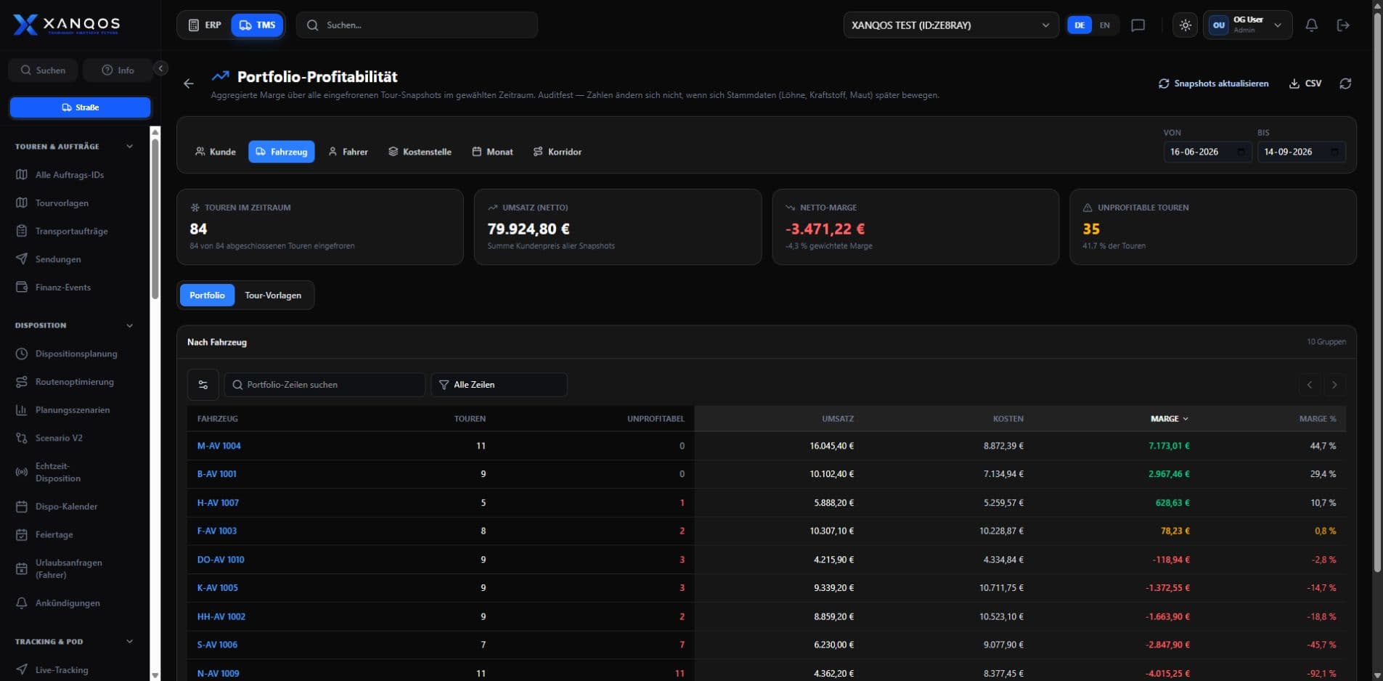
Task: Go to next table page arrow
Action: tap(1334, 385)
